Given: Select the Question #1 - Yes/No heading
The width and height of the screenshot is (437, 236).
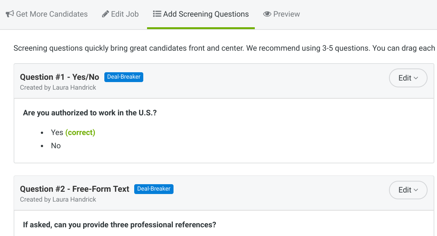Looking at the screenshot, I should (59, 77).
